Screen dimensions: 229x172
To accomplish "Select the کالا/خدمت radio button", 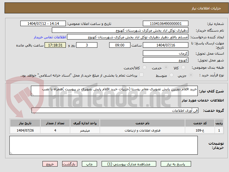I will tap(144, 67).
